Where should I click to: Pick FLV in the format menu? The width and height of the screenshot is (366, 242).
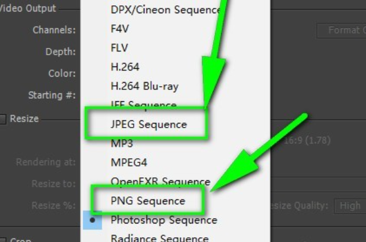[x=120, y=48]
